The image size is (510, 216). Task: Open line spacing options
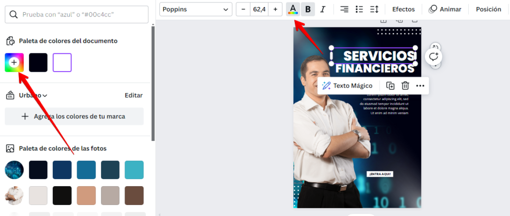(x=374, y=9)
